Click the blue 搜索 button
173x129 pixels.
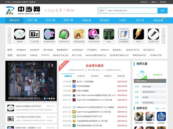pos(162,11)
